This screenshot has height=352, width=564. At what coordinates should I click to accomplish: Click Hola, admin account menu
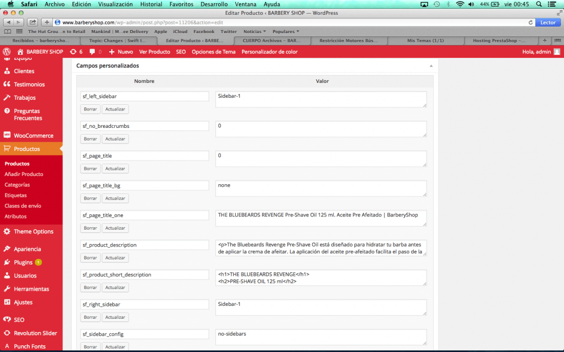click(540, 52)
